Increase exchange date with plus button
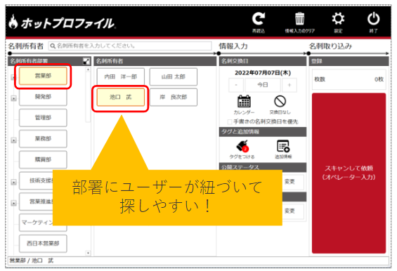397x271 pixels. click(x=289, y=85)
